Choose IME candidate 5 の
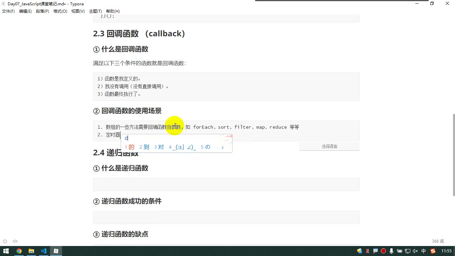 pyautogui.click(x=205, y=147)
